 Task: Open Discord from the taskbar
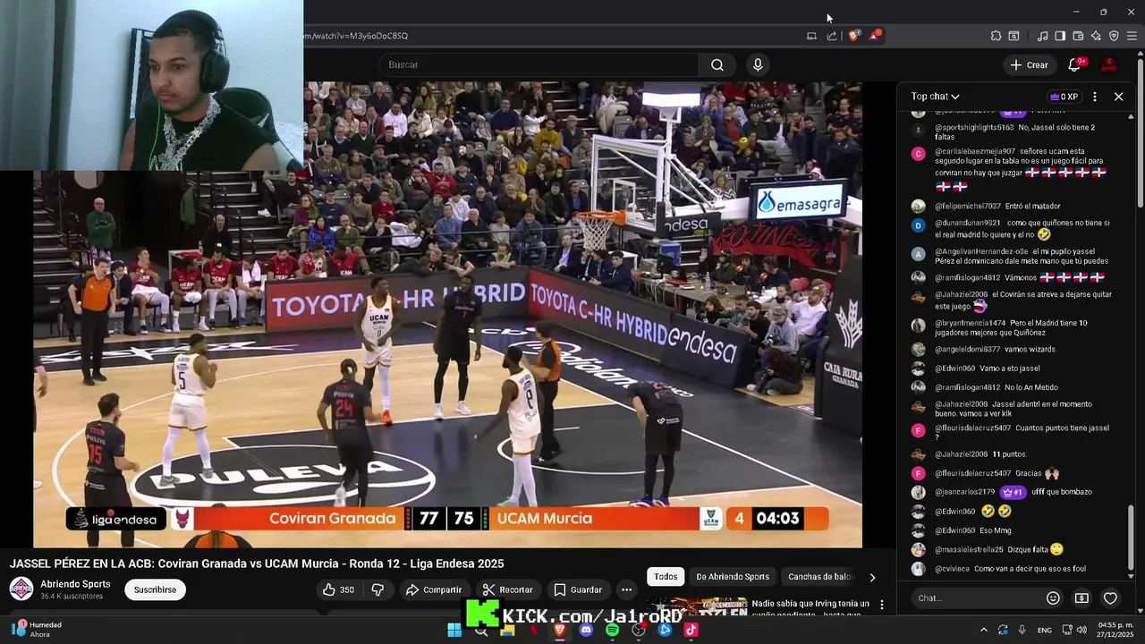pos(586,630)
